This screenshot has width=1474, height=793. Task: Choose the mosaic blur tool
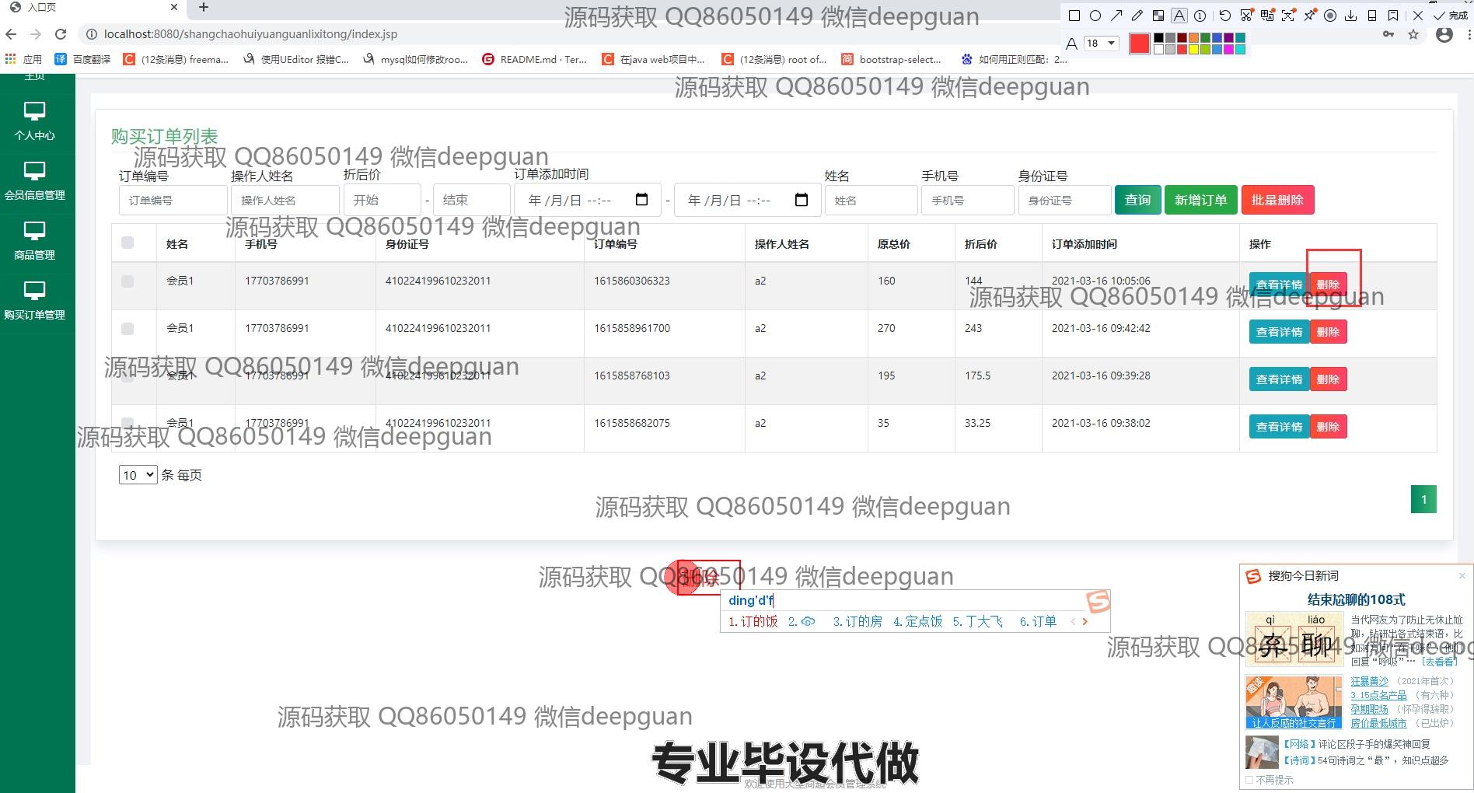click(x=1158, y=16)
